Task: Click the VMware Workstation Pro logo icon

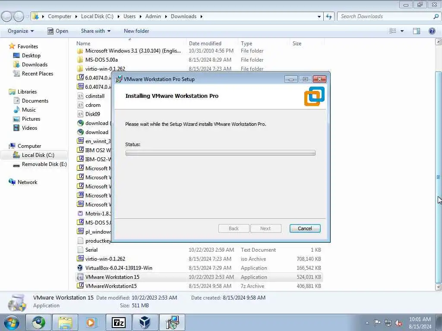Action: point(314,96)
